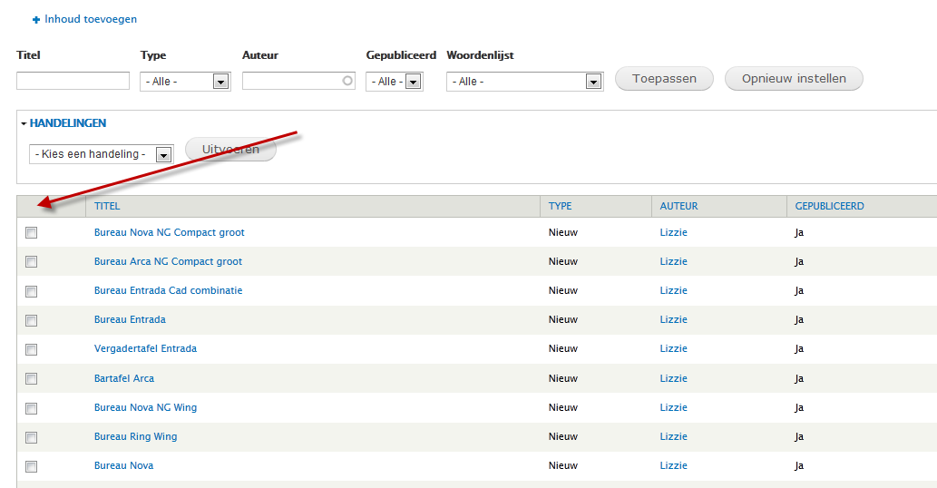
Task: Open author Lizzie in the Bureau Nova NG Compact groot row
Action: click(673, 232)
